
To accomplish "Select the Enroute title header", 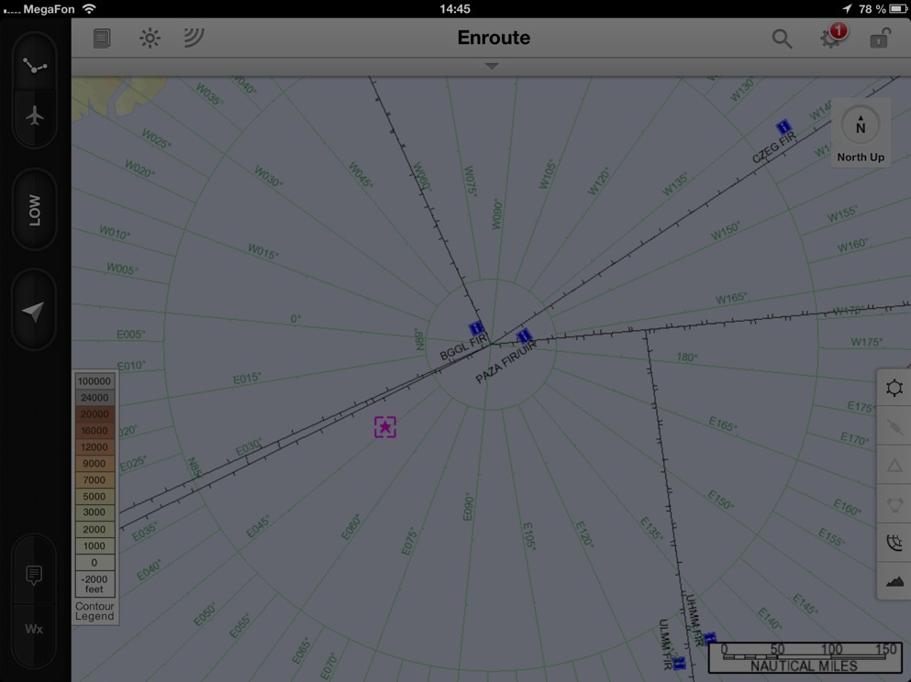I will [494, 38].
